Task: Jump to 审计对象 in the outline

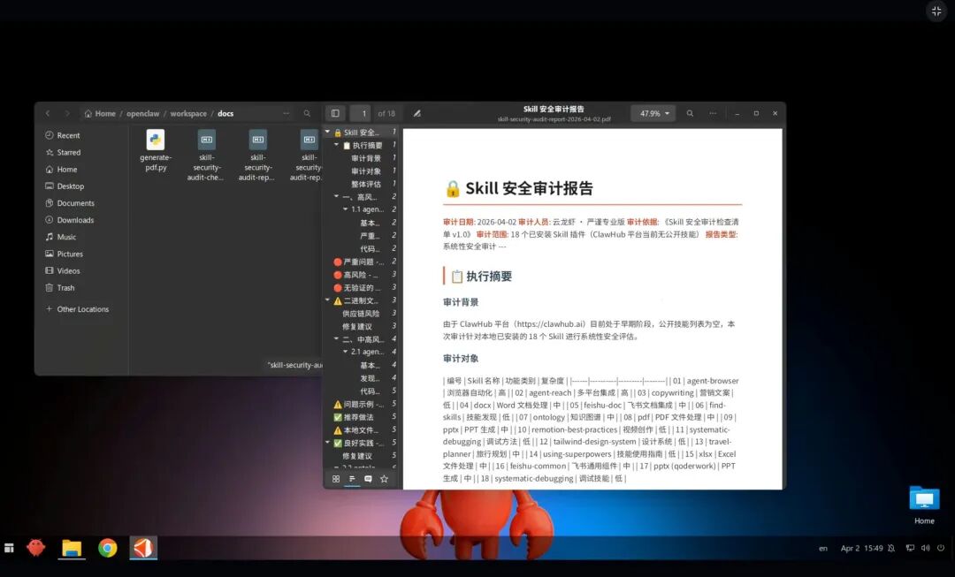Action: (366, 171)
